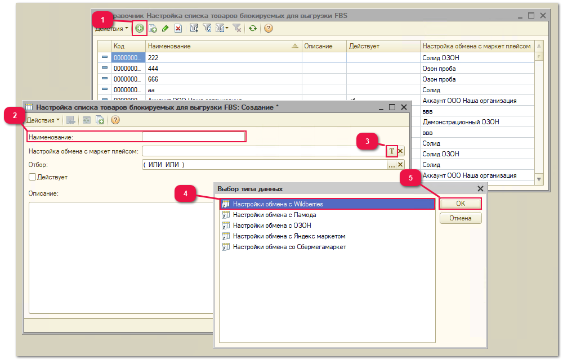Image resolution: width=563 pixels, height=361 pixels.
Task: Open help in the directory list toolbar
Action: pos(268,28)
